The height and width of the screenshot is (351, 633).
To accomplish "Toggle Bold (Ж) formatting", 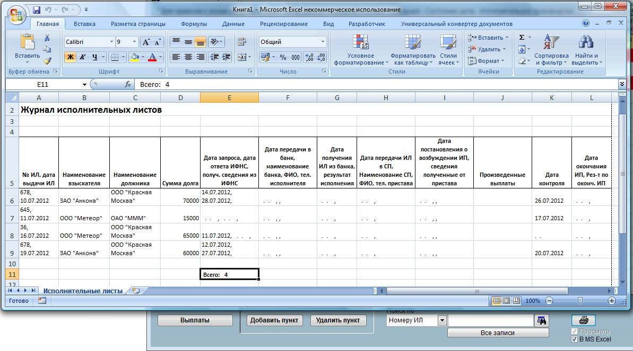I will click(x=70, y=57).
